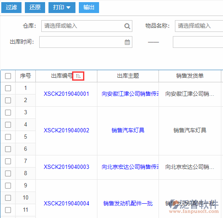This screenshot has height=218, width=223.
Task: Open 向安徽江津公司销售传 subject link
Action: coord(130,94)
